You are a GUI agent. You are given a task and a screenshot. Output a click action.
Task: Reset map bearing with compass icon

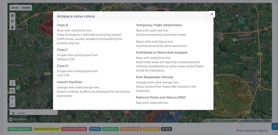12,83
